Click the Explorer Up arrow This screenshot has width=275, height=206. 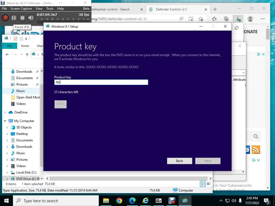click(x=27, y=54)
